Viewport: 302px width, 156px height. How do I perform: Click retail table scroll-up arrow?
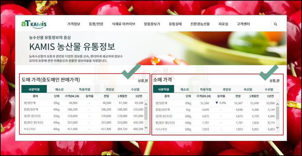(278, 104)
